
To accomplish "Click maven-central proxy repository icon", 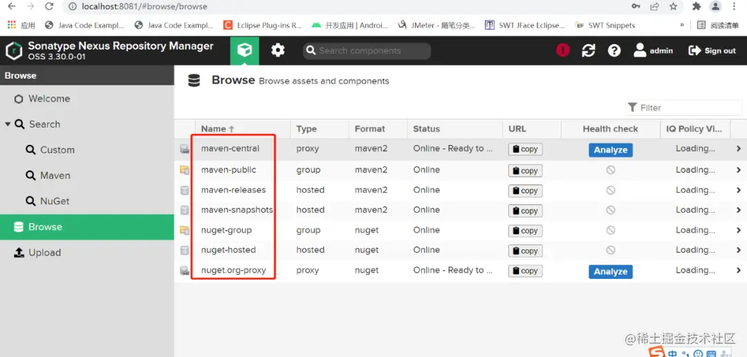I will 185,149.
